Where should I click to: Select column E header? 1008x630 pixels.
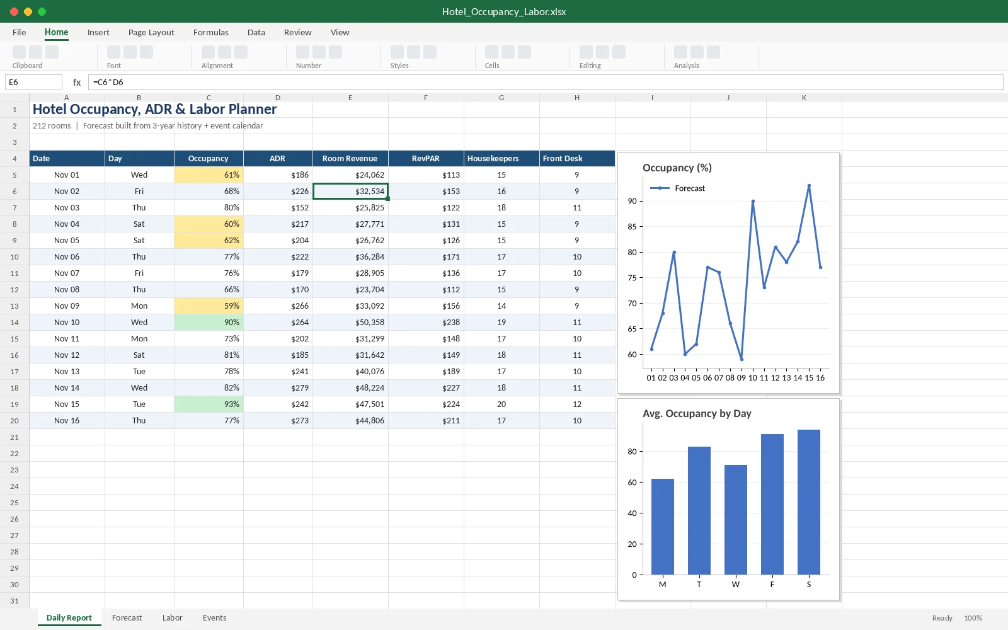click(x=350, y=97)
